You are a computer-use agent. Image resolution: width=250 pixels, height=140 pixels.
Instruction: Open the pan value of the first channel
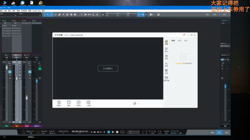(x=9, y=62)
